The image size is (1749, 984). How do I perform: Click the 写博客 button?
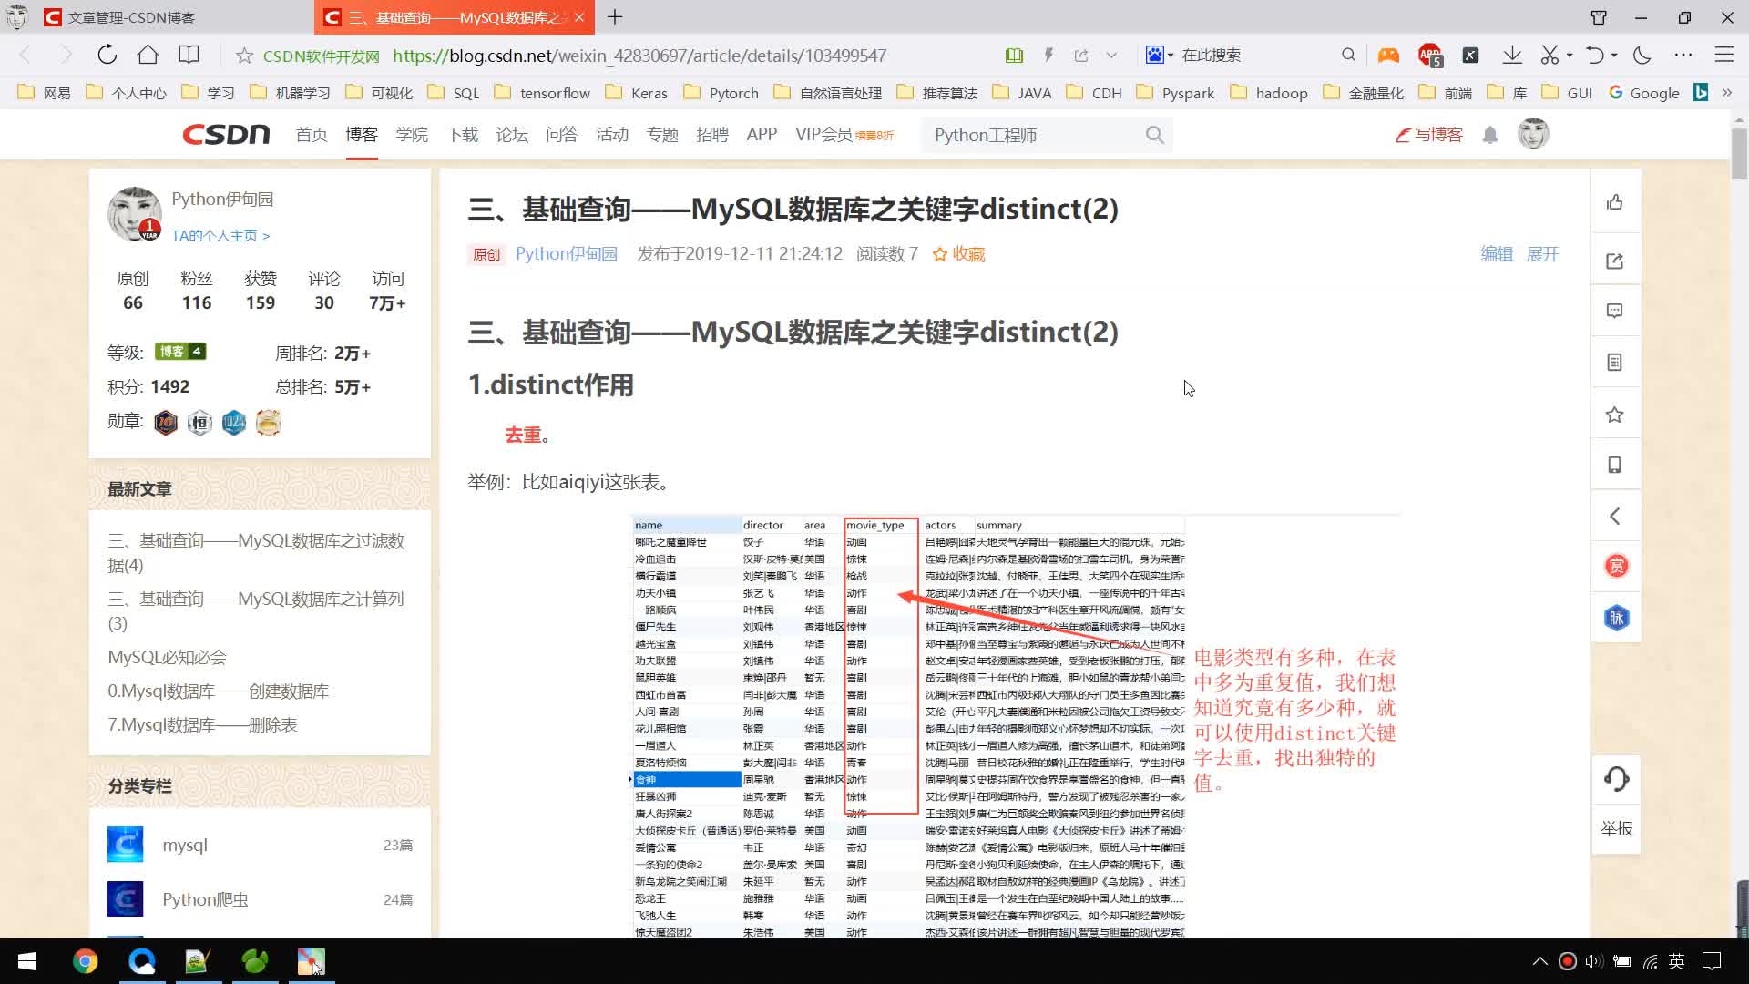coord(1429,135)
